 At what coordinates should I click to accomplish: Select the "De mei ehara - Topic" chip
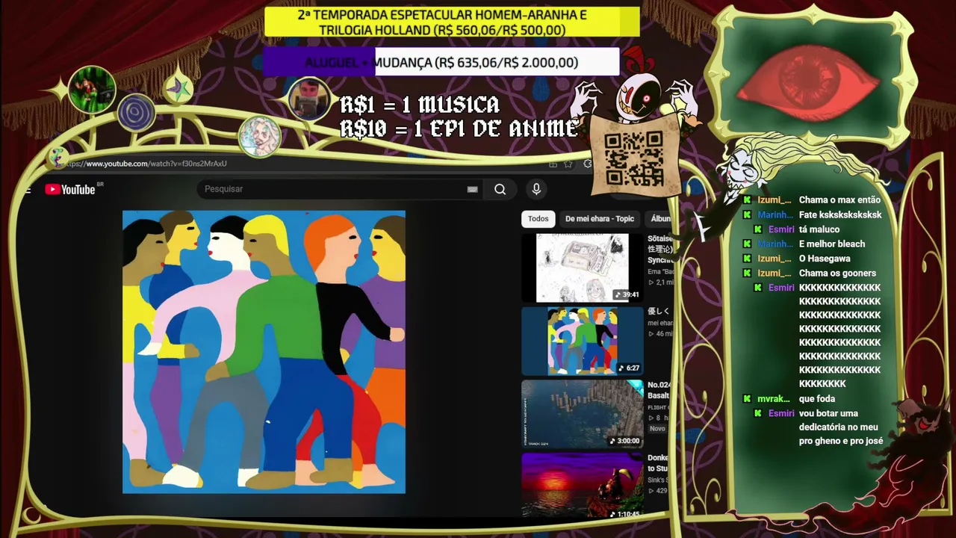point(599,219)
